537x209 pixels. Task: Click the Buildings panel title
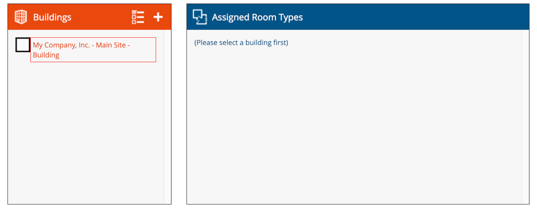(x=52, y=17)
